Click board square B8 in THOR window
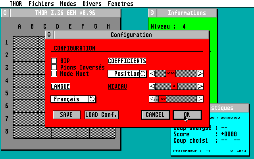Viewport: 254px width, 159px height. point(32,132)
